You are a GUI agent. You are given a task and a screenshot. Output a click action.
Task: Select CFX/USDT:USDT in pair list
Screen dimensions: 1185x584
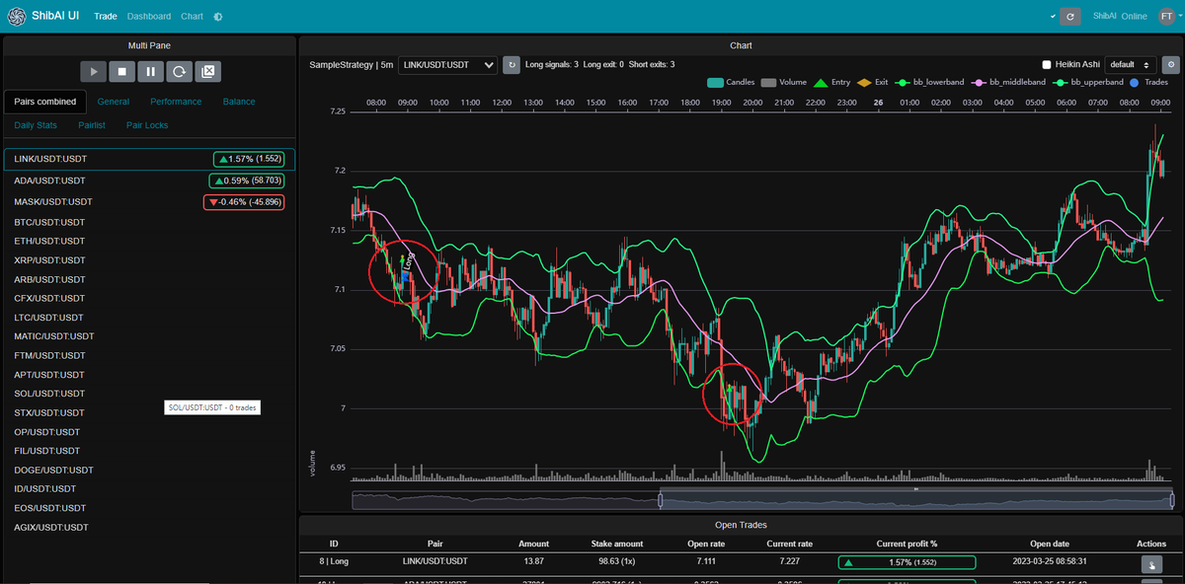(x=149, y=298)
